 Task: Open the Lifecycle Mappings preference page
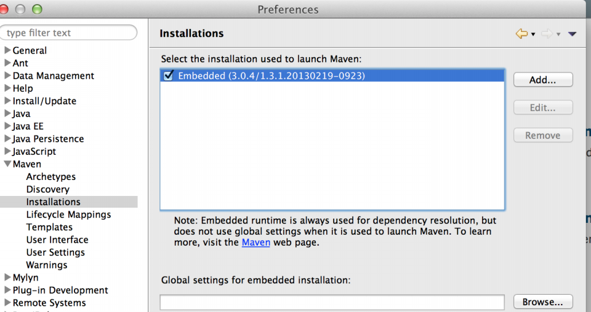click(68, 214)
